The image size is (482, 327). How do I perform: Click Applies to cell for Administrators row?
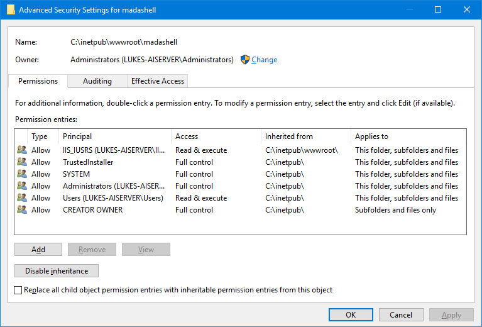tap(407, 186)
